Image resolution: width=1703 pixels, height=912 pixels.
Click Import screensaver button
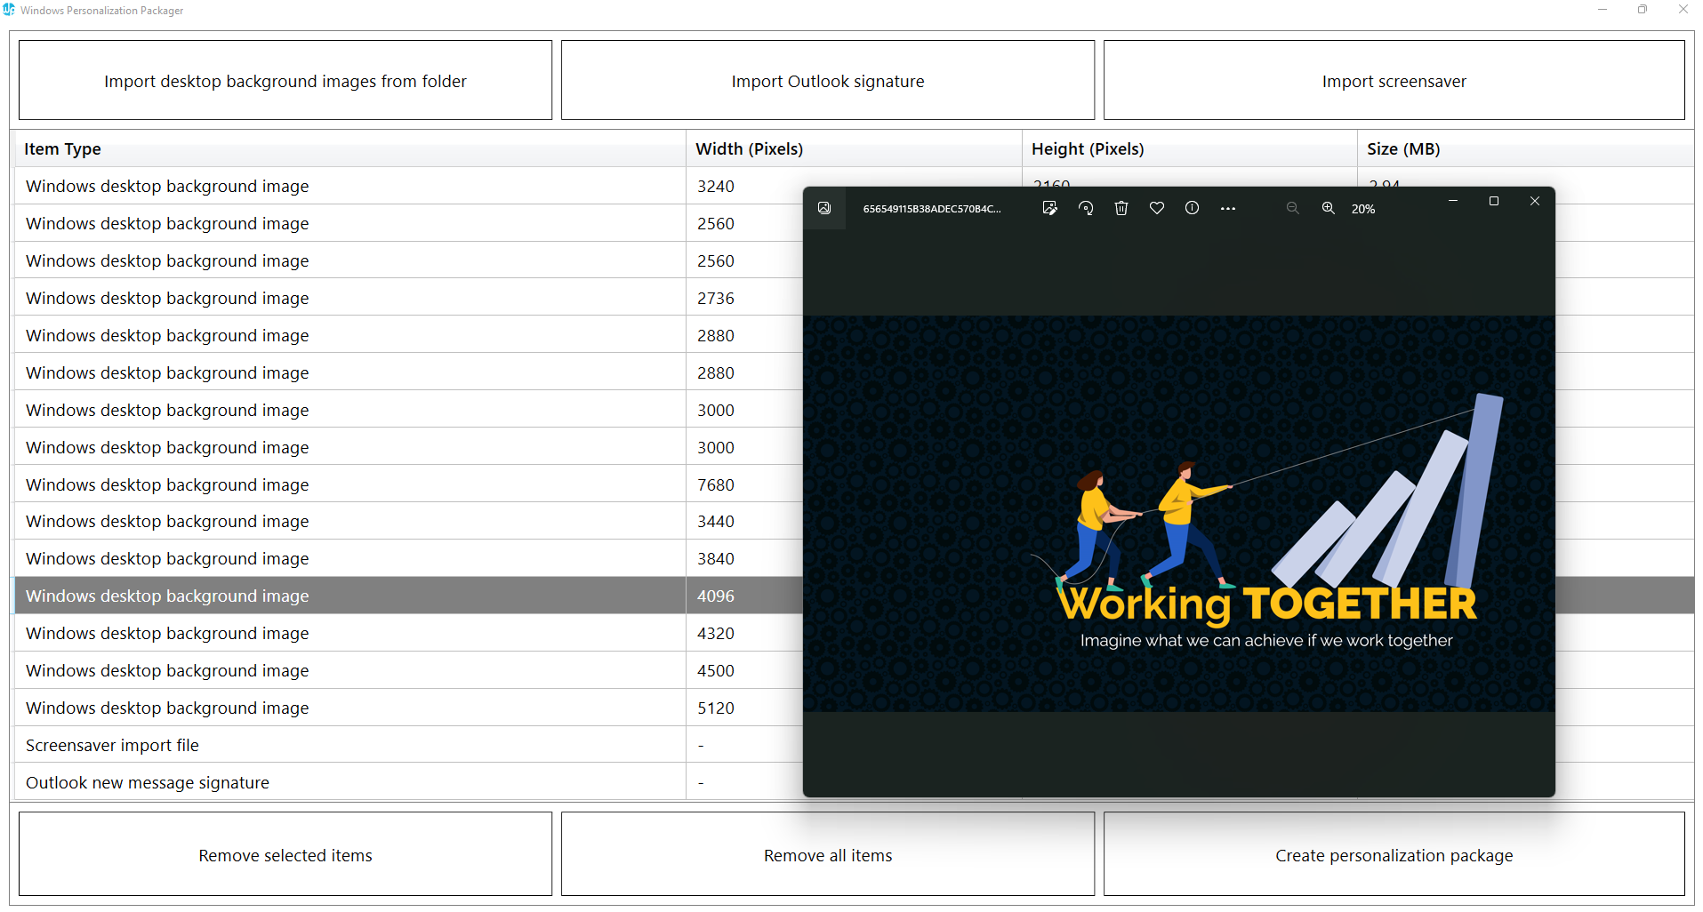1394,80
